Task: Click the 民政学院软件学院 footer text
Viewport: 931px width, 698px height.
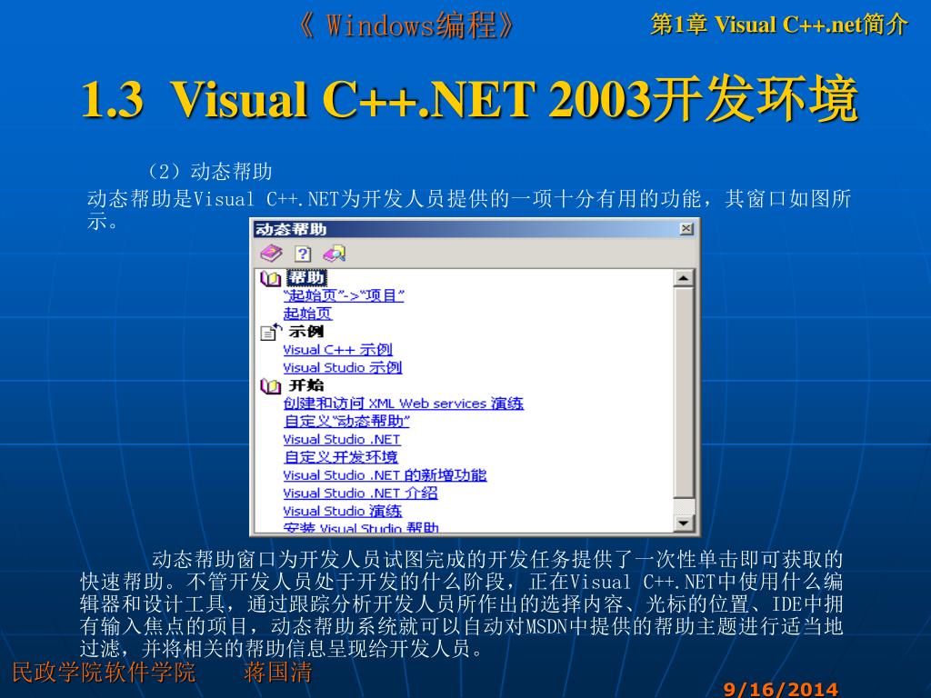Action: 104,672
